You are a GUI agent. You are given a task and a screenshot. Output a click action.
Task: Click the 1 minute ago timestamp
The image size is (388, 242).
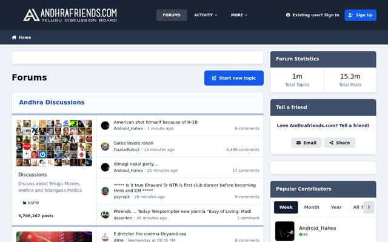[160, 128]
